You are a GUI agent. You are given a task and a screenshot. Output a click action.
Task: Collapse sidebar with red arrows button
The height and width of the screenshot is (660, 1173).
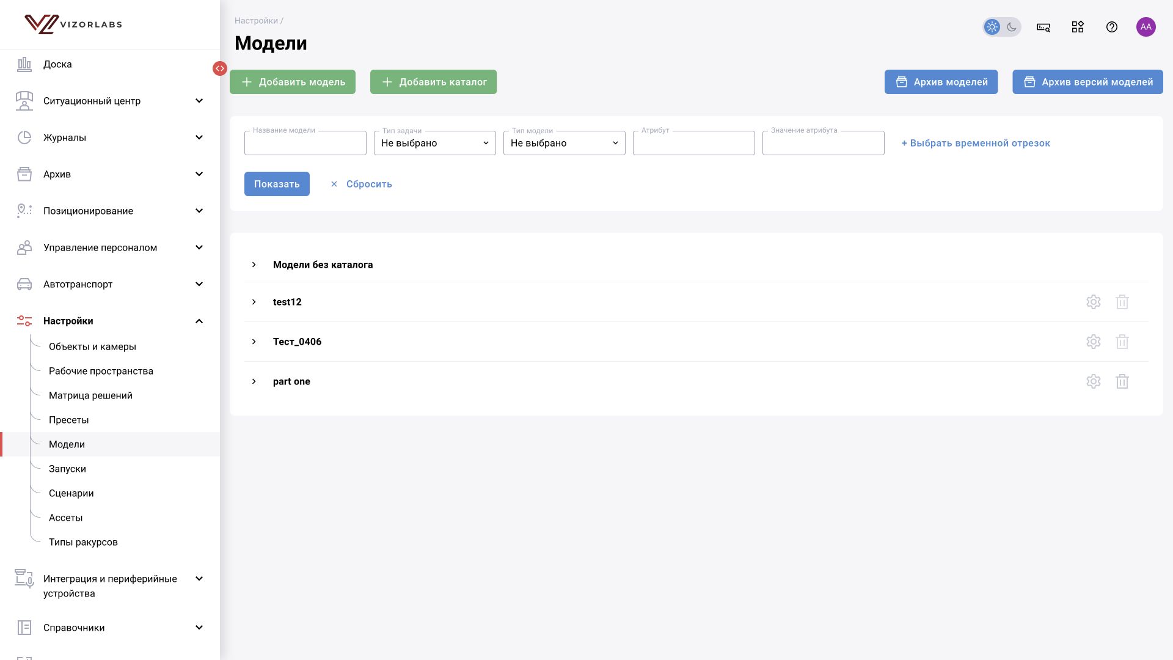[x=220, y=68]
